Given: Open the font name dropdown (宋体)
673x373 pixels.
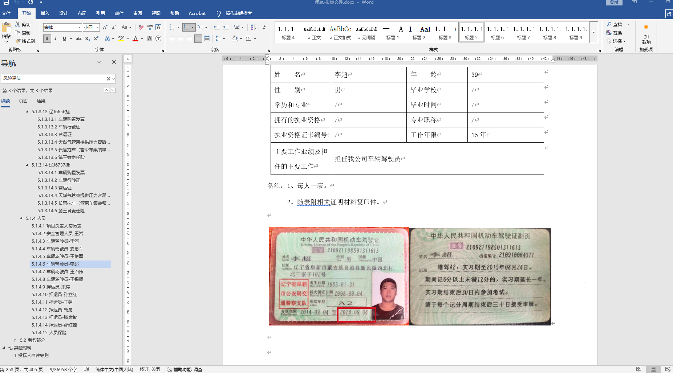Looking at the screenshot, I should click(x=79, y=27).
